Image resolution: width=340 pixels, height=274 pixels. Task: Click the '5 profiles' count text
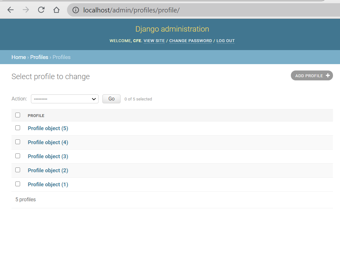[26, 200]
